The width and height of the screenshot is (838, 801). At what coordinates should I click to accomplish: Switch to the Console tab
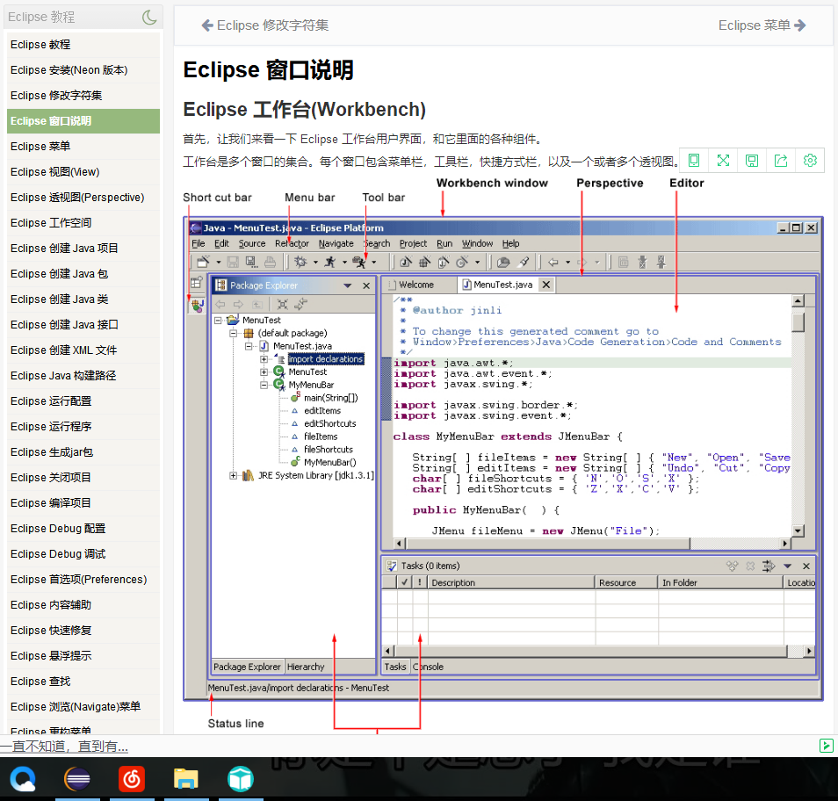428,667
